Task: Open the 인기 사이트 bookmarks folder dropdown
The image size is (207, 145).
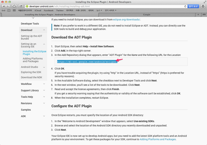Action: coord(111,10)
